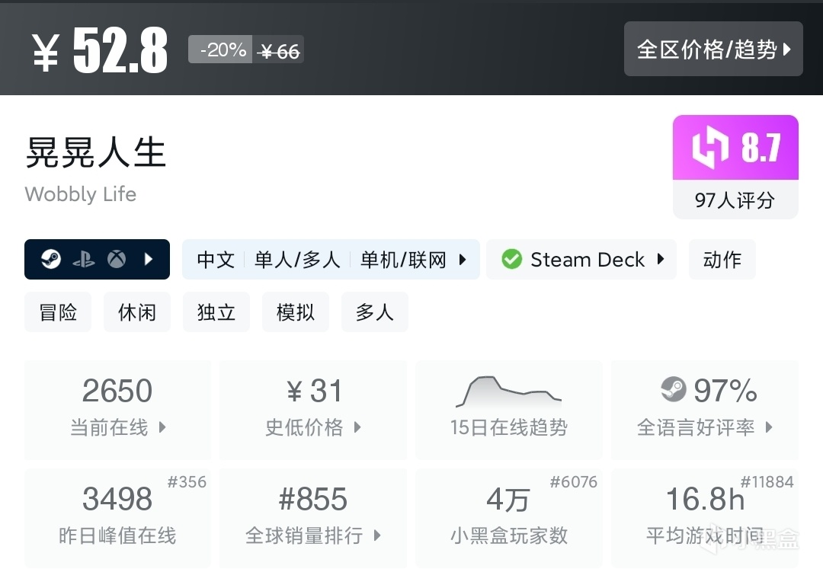Click the green Steam Deck verified checkmark
This screenshot has width=823, height=569.
511,260
